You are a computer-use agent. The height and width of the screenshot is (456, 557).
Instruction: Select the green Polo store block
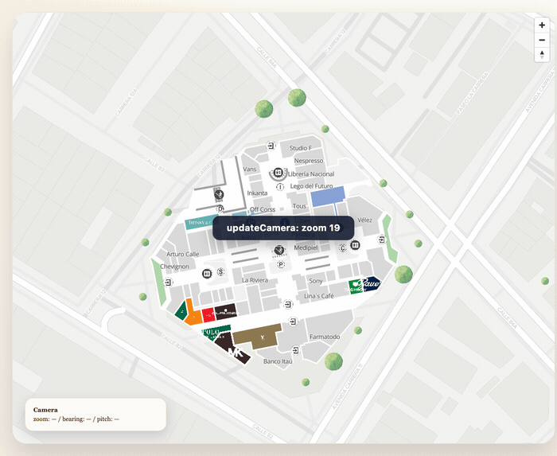pos(213,332)
